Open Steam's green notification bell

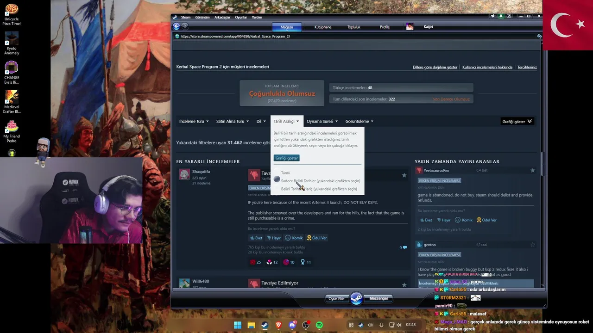(501, 16)
